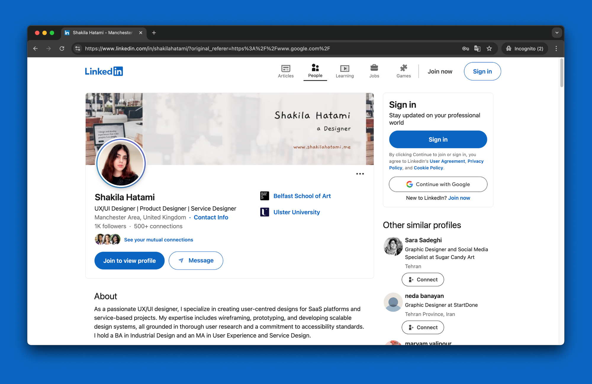Image resolution: width=592 pixels, height=384 pixels.
Task: Open Ulster University link
Action: coord(297,212)
